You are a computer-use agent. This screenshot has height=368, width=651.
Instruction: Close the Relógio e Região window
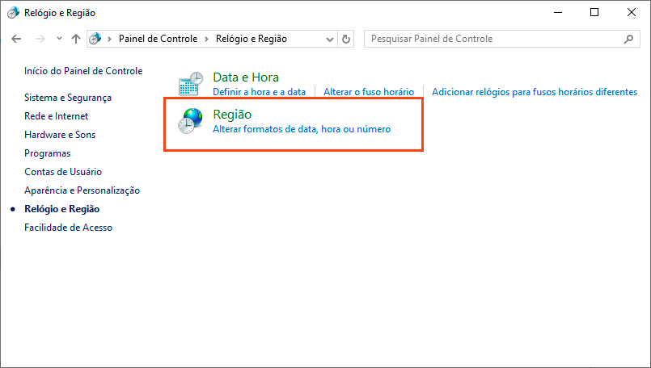click(632, 12)
